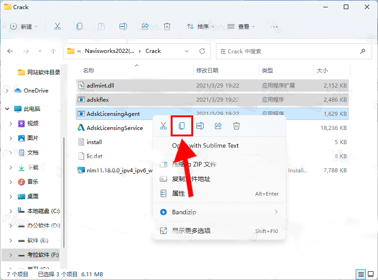The height and width of the screenshot is (280, 378).
Task: Go back with the left arrow
Action: pyautogui.click(x=10, y=51)
